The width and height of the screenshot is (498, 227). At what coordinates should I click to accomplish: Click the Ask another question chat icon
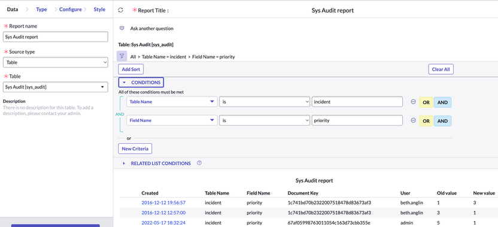122,28
